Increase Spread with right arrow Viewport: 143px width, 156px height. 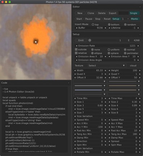140,141
